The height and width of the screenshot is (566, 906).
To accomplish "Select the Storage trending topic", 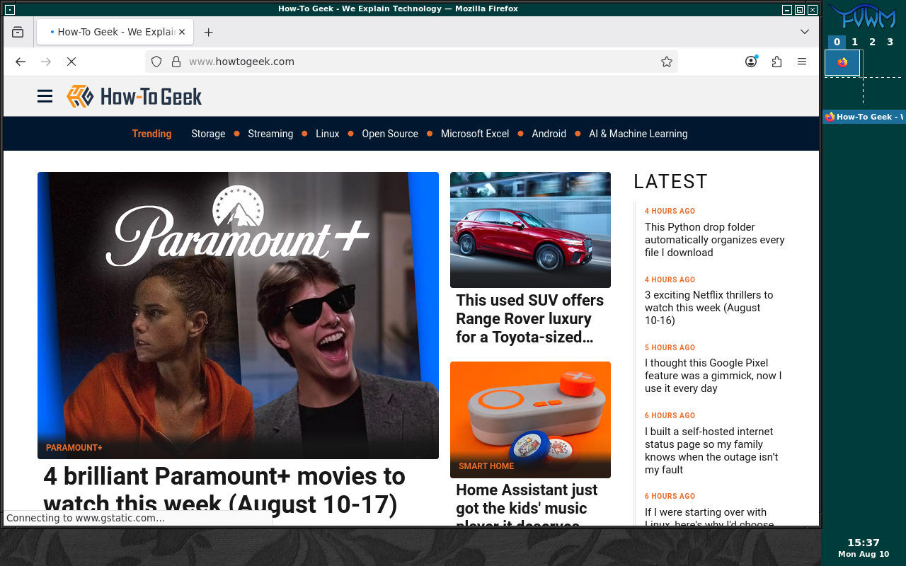I will coord(208,134).
